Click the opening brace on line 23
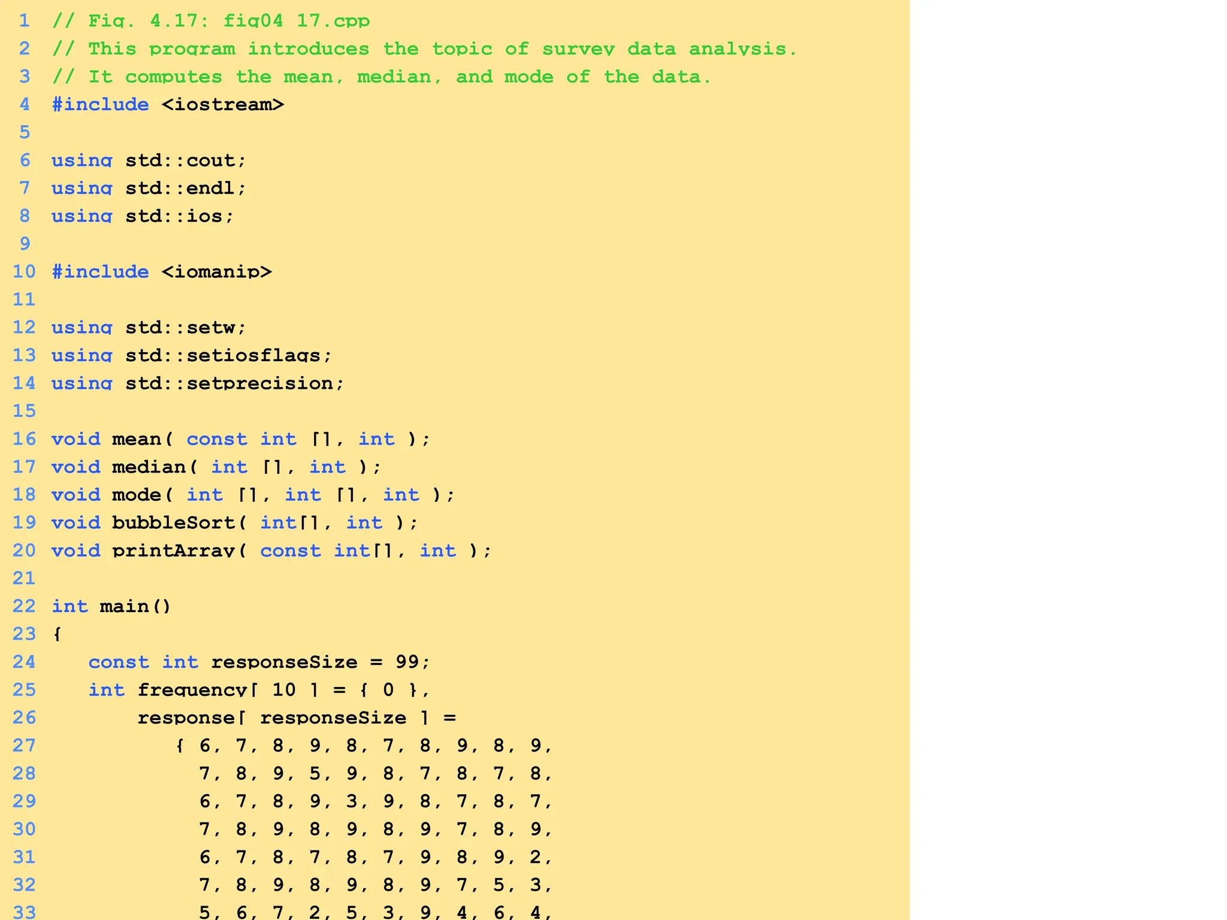This screenshot has width=1227, height=920. [57, 634]
